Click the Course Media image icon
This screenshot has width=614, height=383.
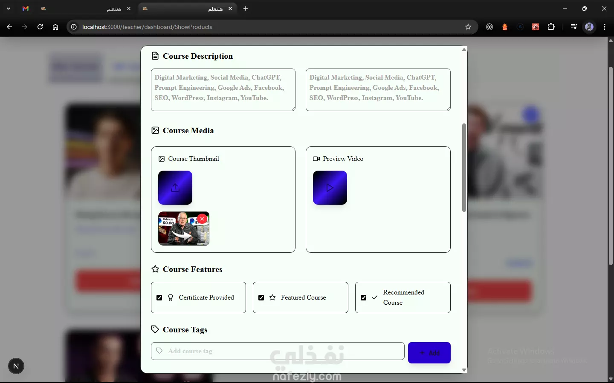click(155, 130)
